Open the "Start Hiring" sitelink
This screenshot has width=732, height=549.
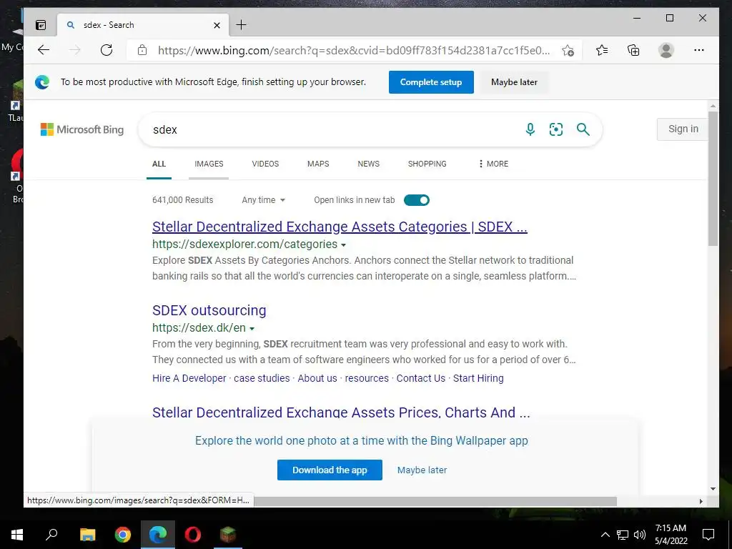click(478, 378)
